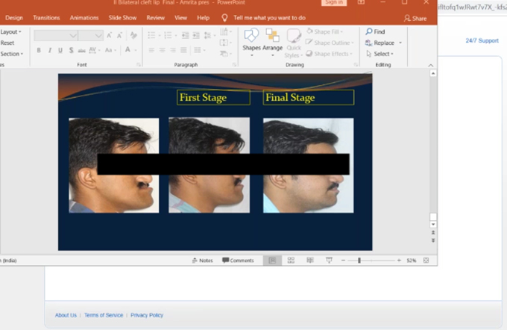Screen dimensions: 507x330
Task: Align text left
Action: (151, 50)
